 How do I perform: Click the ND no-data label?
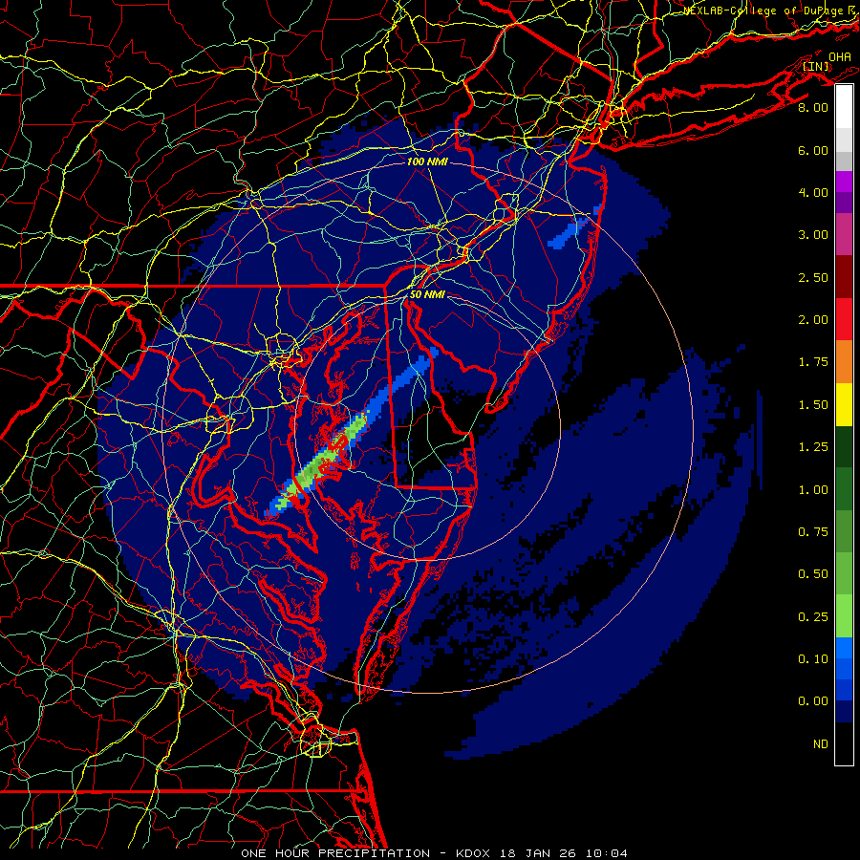tap(821, 744)
